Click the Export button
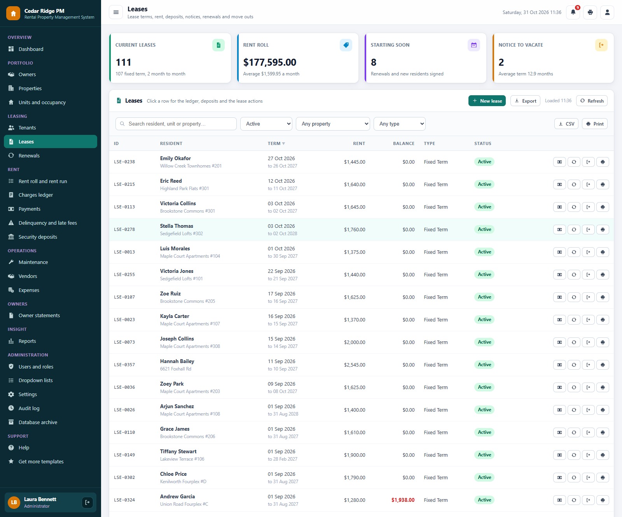The width and height of the screenshot is (622, 517). pyautogui.click(x=525, y=101)
